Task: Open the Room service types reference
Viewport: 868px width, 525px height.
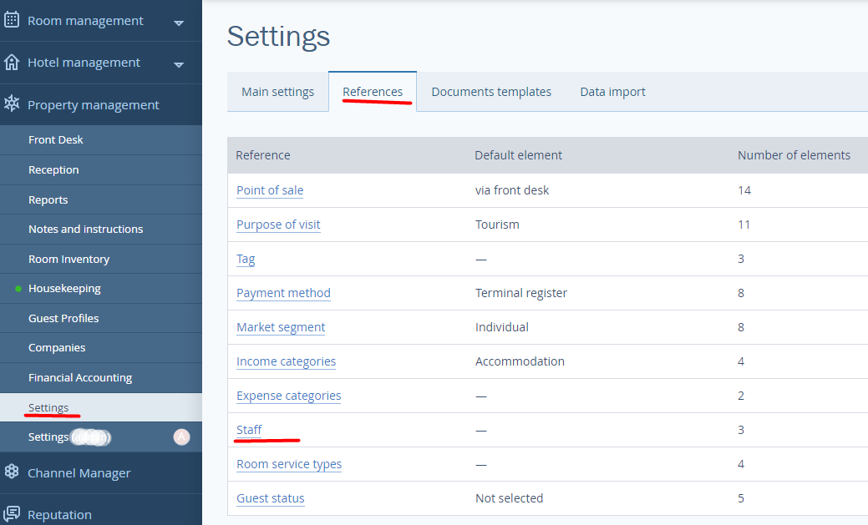Action: (x=289, y=464)
